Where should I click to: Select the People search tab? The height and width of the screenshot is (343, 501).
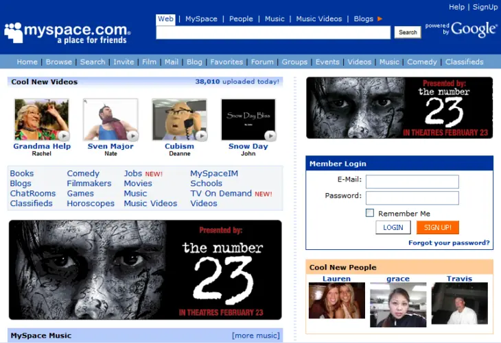[x=241, y=18]
